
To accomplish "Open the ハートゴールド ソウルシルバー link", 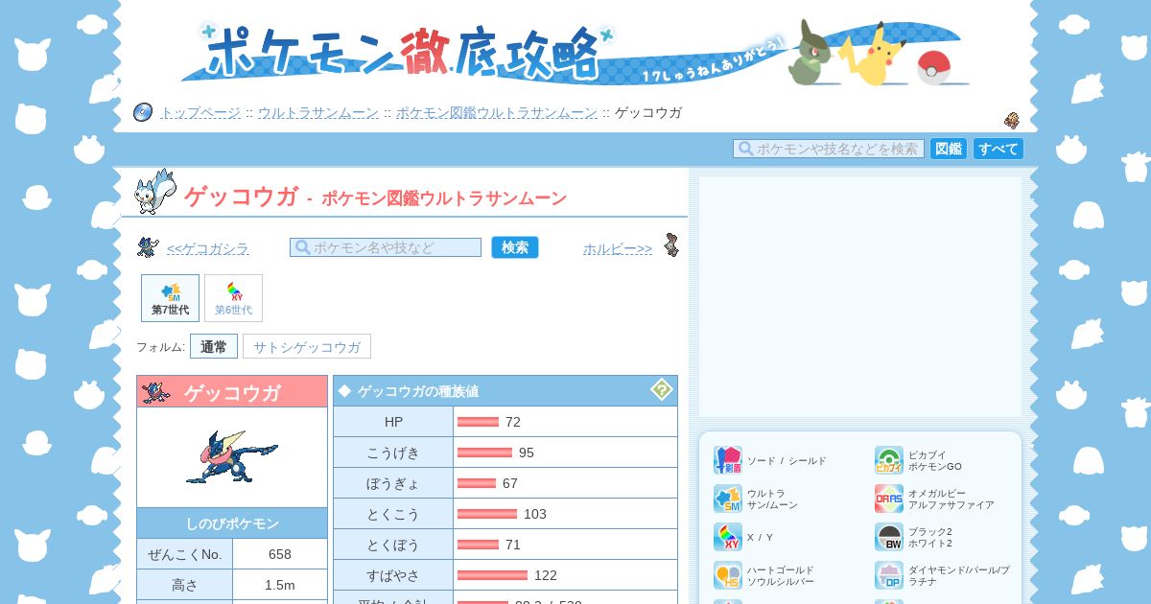I will [x=781, y=575].
